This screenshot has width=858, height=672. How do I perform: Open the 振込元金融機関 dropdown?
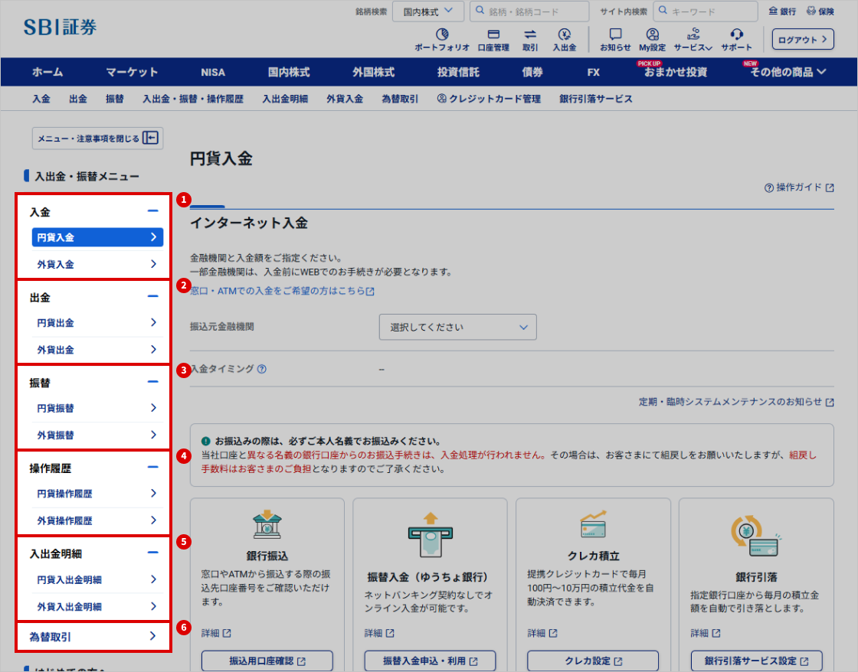click(457, 327)
